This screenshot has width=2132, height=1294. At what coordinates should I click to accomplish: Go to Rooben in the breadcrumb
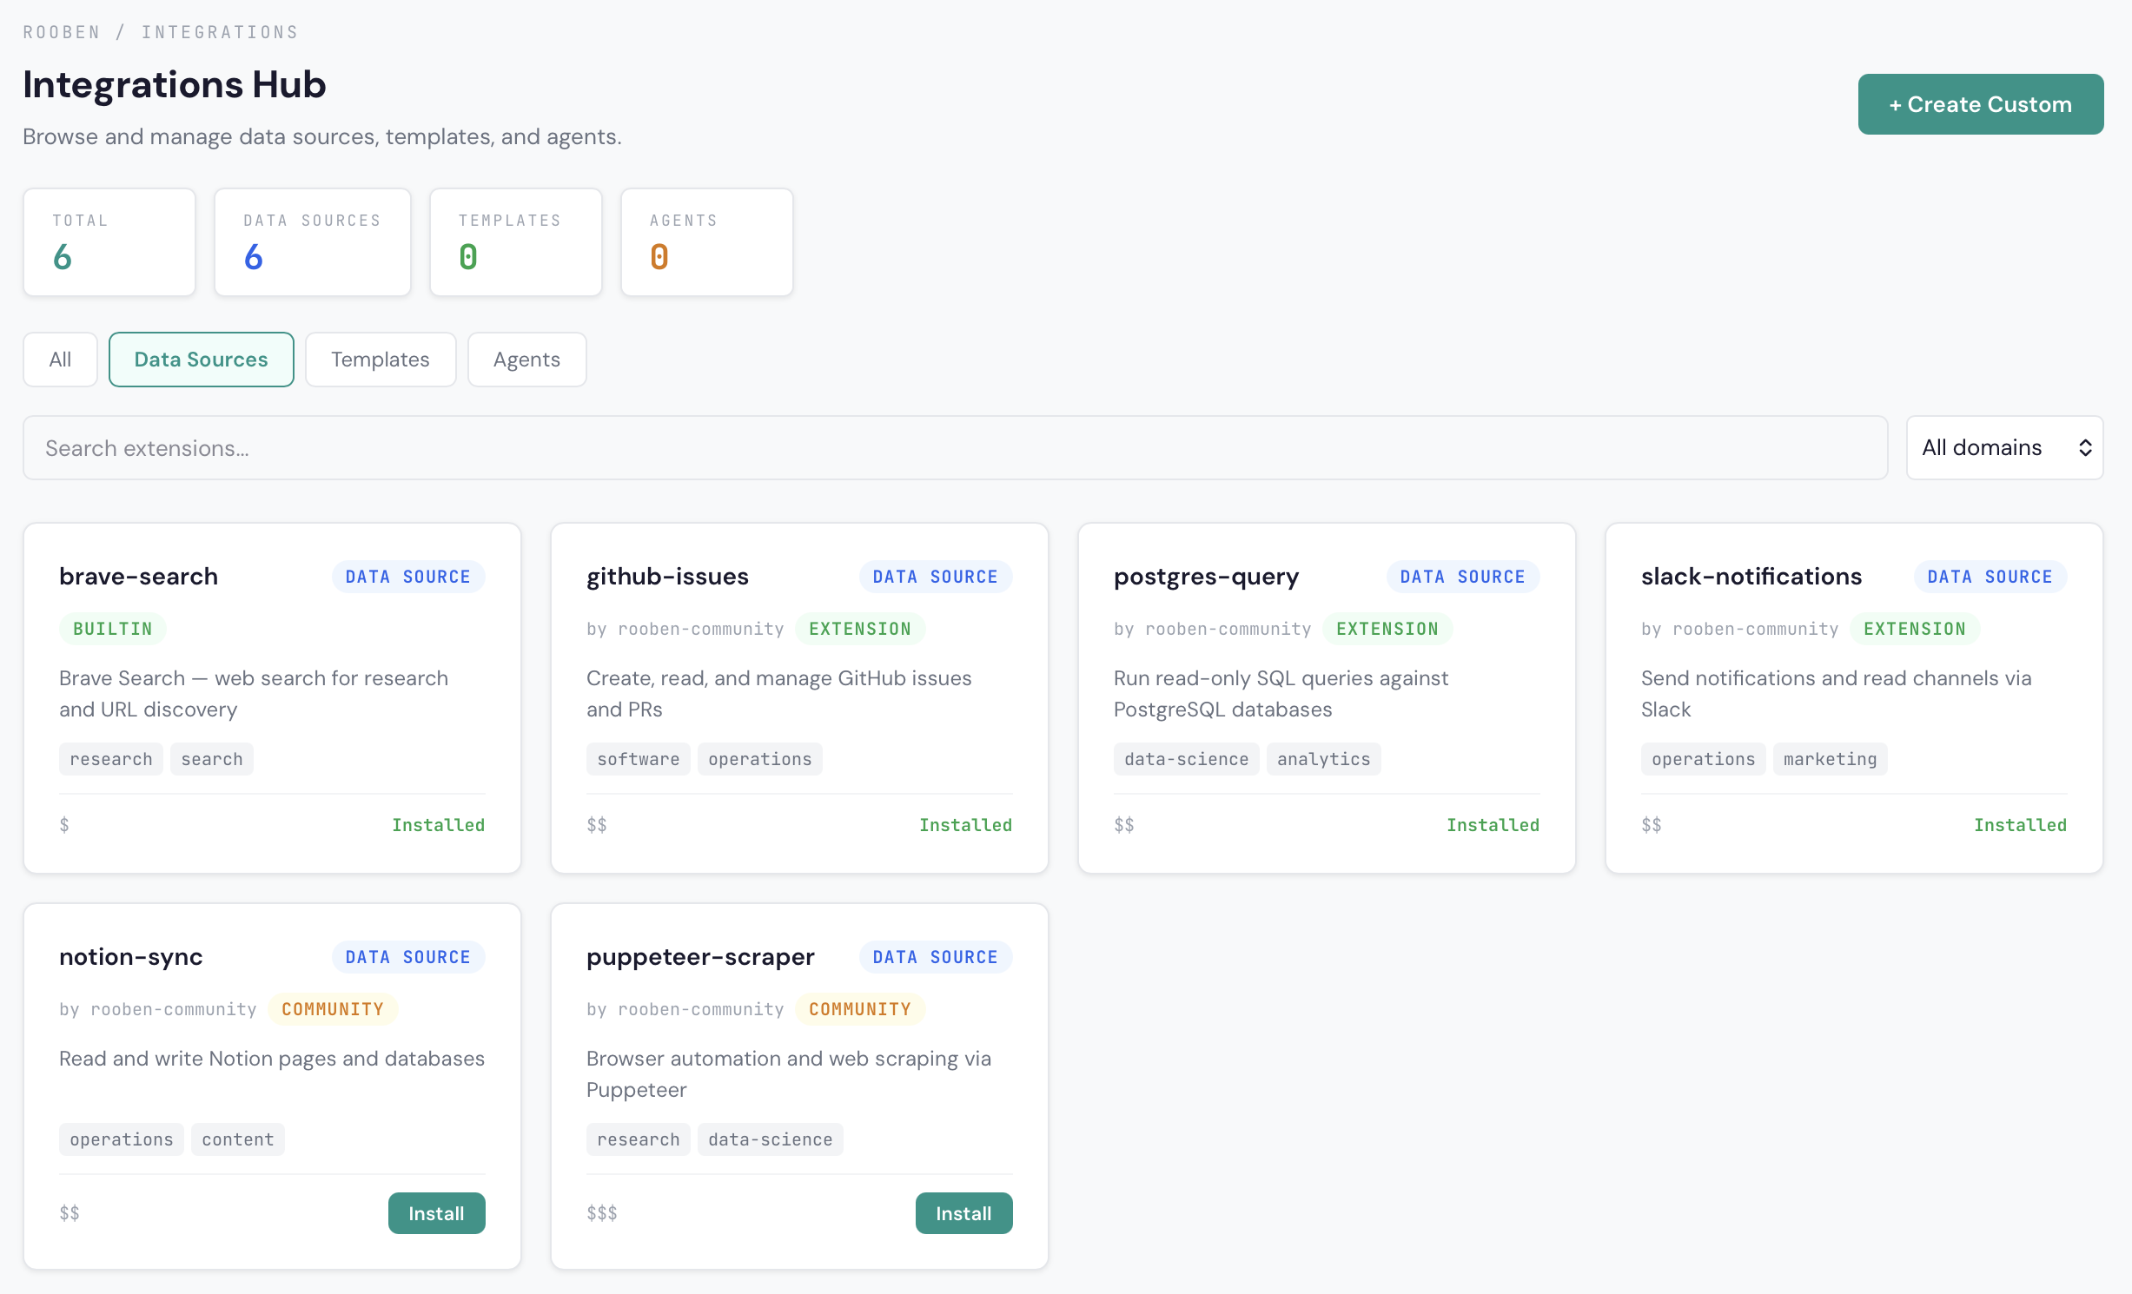pos(61,32)
